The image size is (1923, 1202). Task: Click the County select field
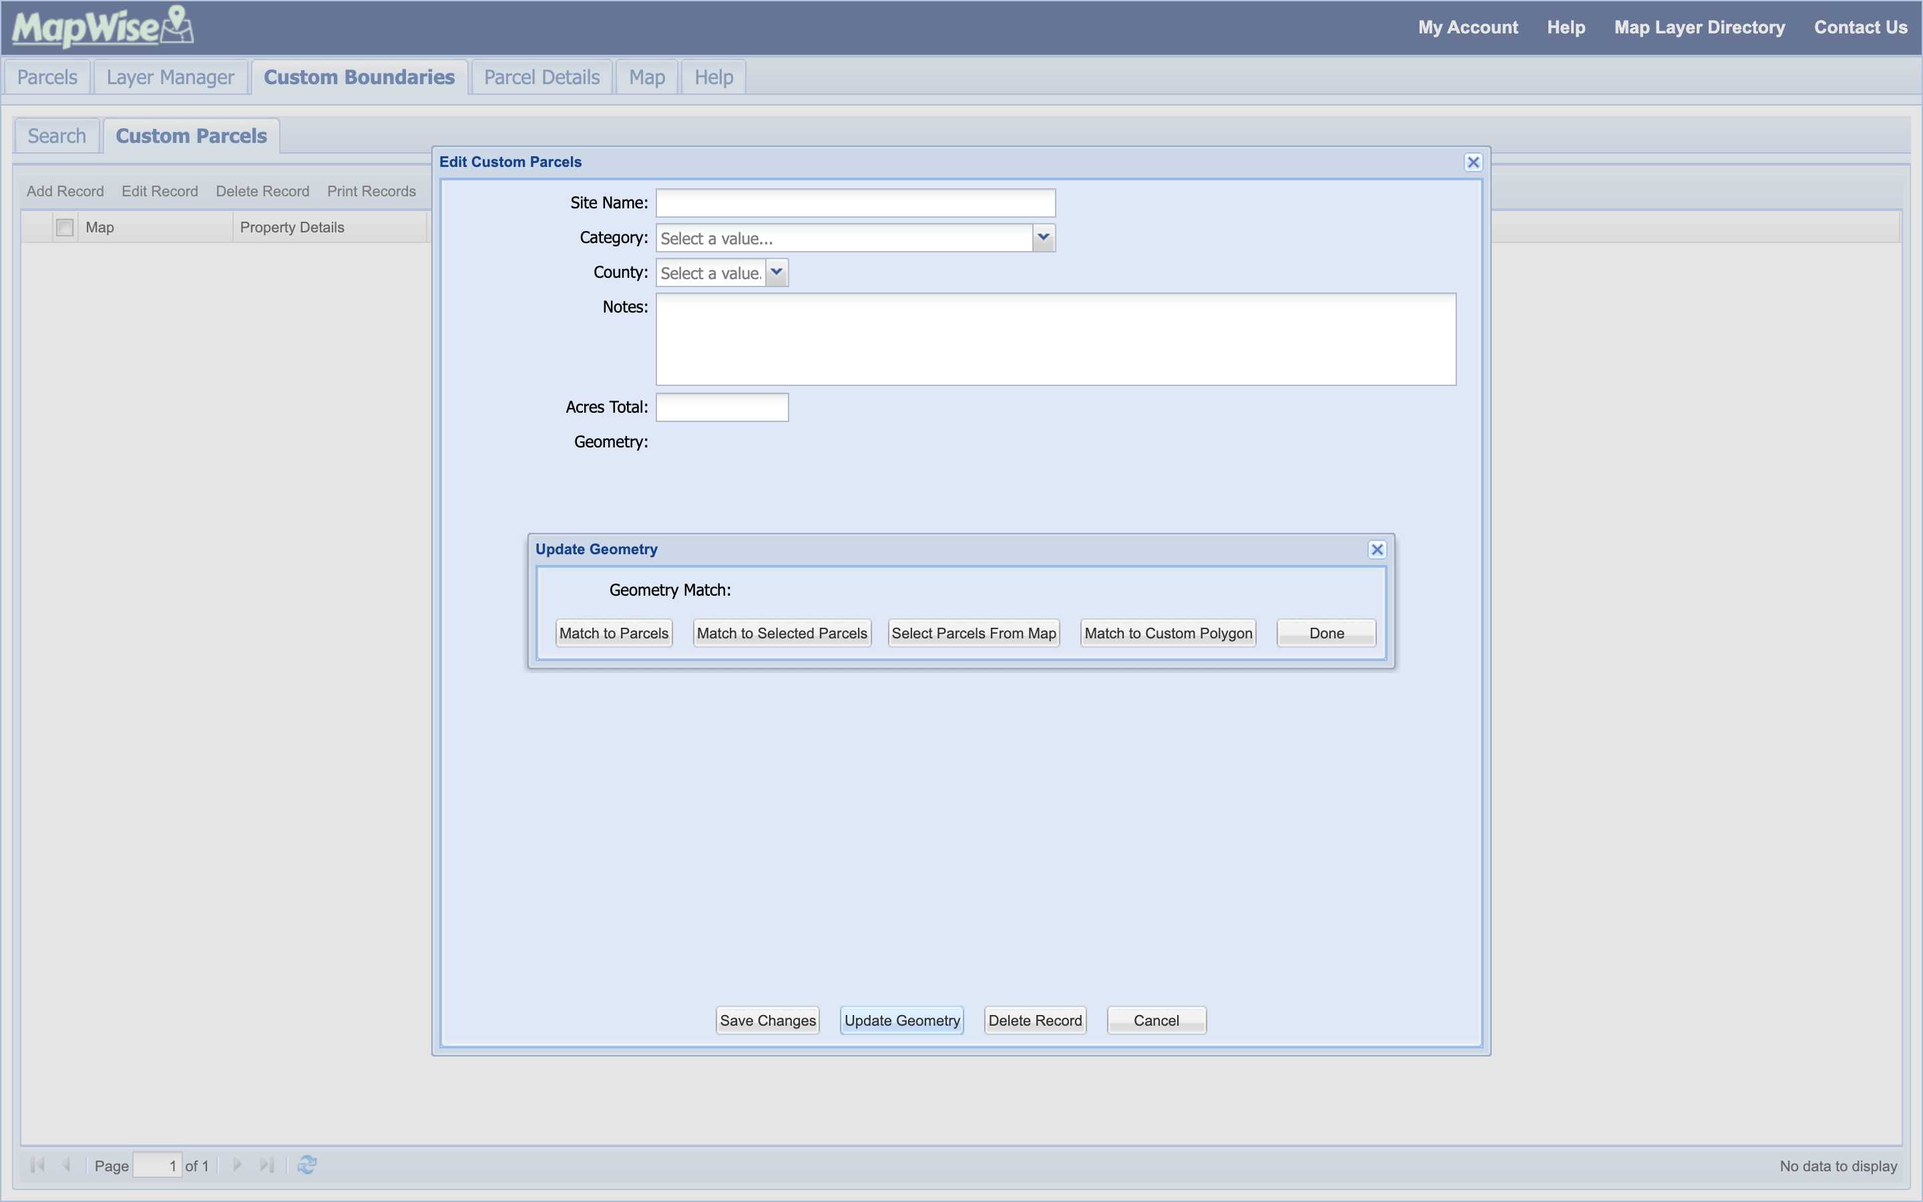pos(710,272)
